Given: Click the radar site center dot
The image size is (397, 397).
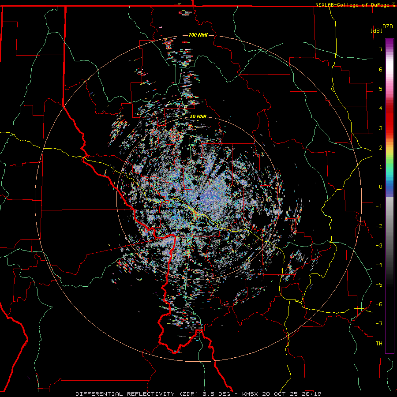Looking at the screenshot, I should pyautogui.click(x=198, y=198).
